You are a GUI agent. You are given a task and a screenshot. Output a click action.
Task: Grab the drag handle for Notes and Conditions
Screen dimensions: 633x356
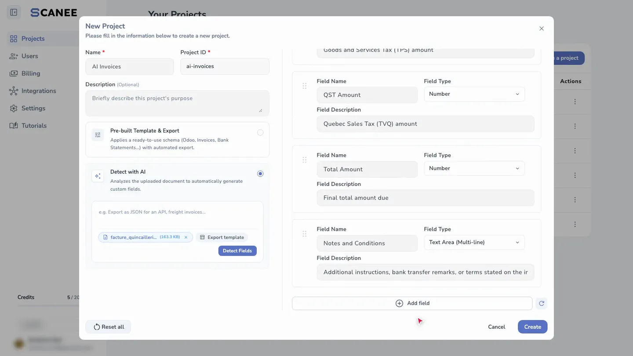(304, 234)
